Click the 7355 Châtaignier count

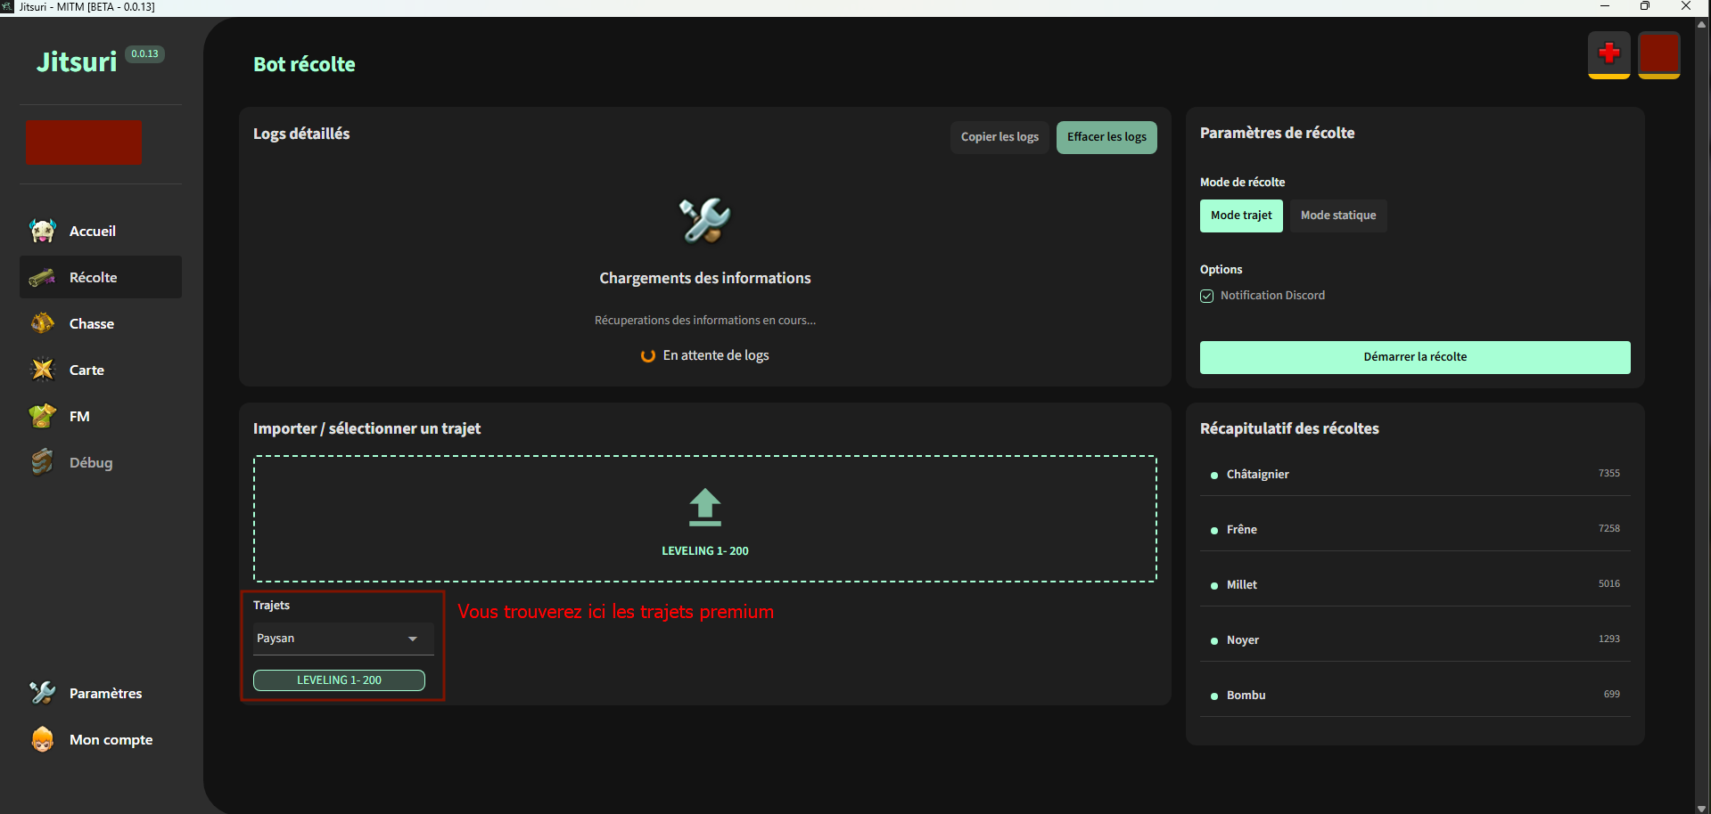point(1609,474)
